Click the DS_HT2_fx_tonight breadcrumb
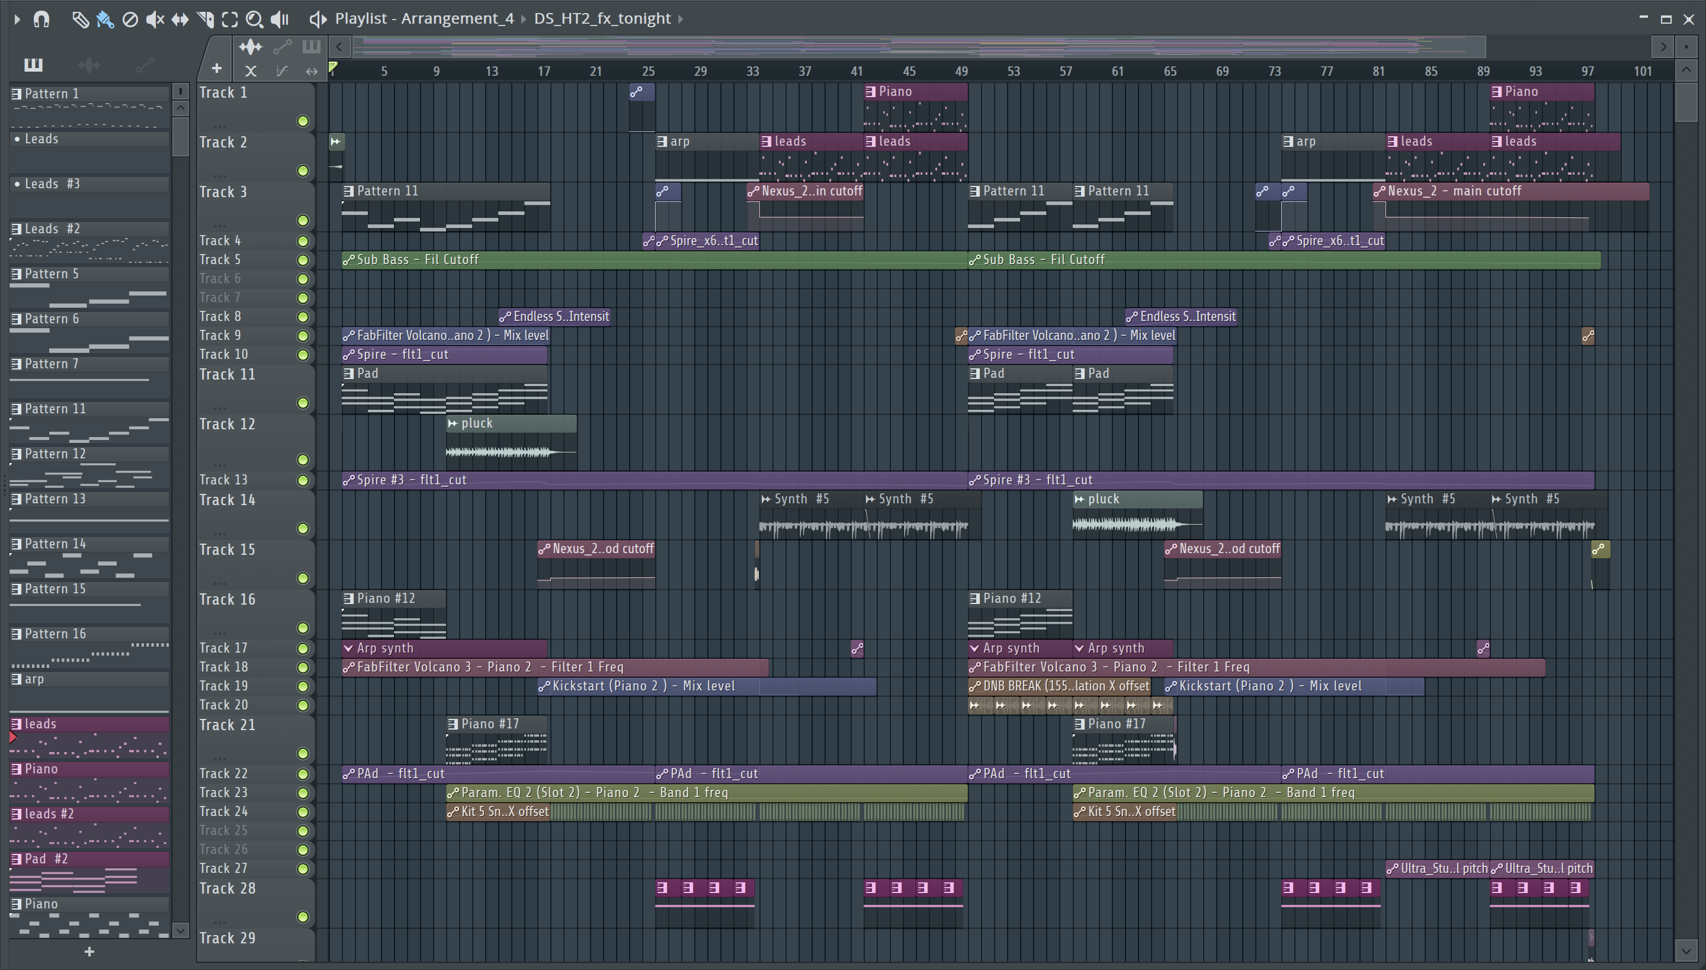The height and width of the screenshot is (970, 1706). coord(602,19)
